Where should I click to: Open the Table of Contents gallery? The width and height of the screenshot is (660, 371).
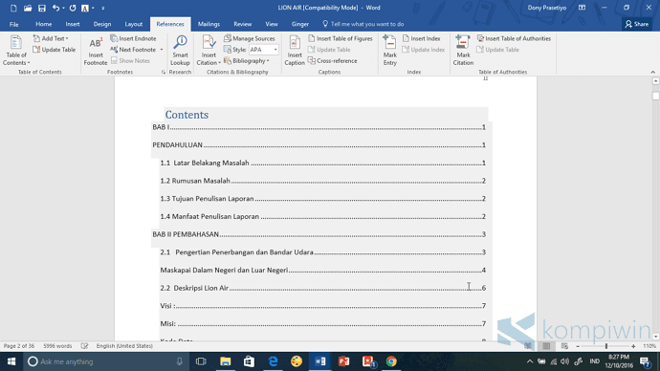[x=16, y=50]
